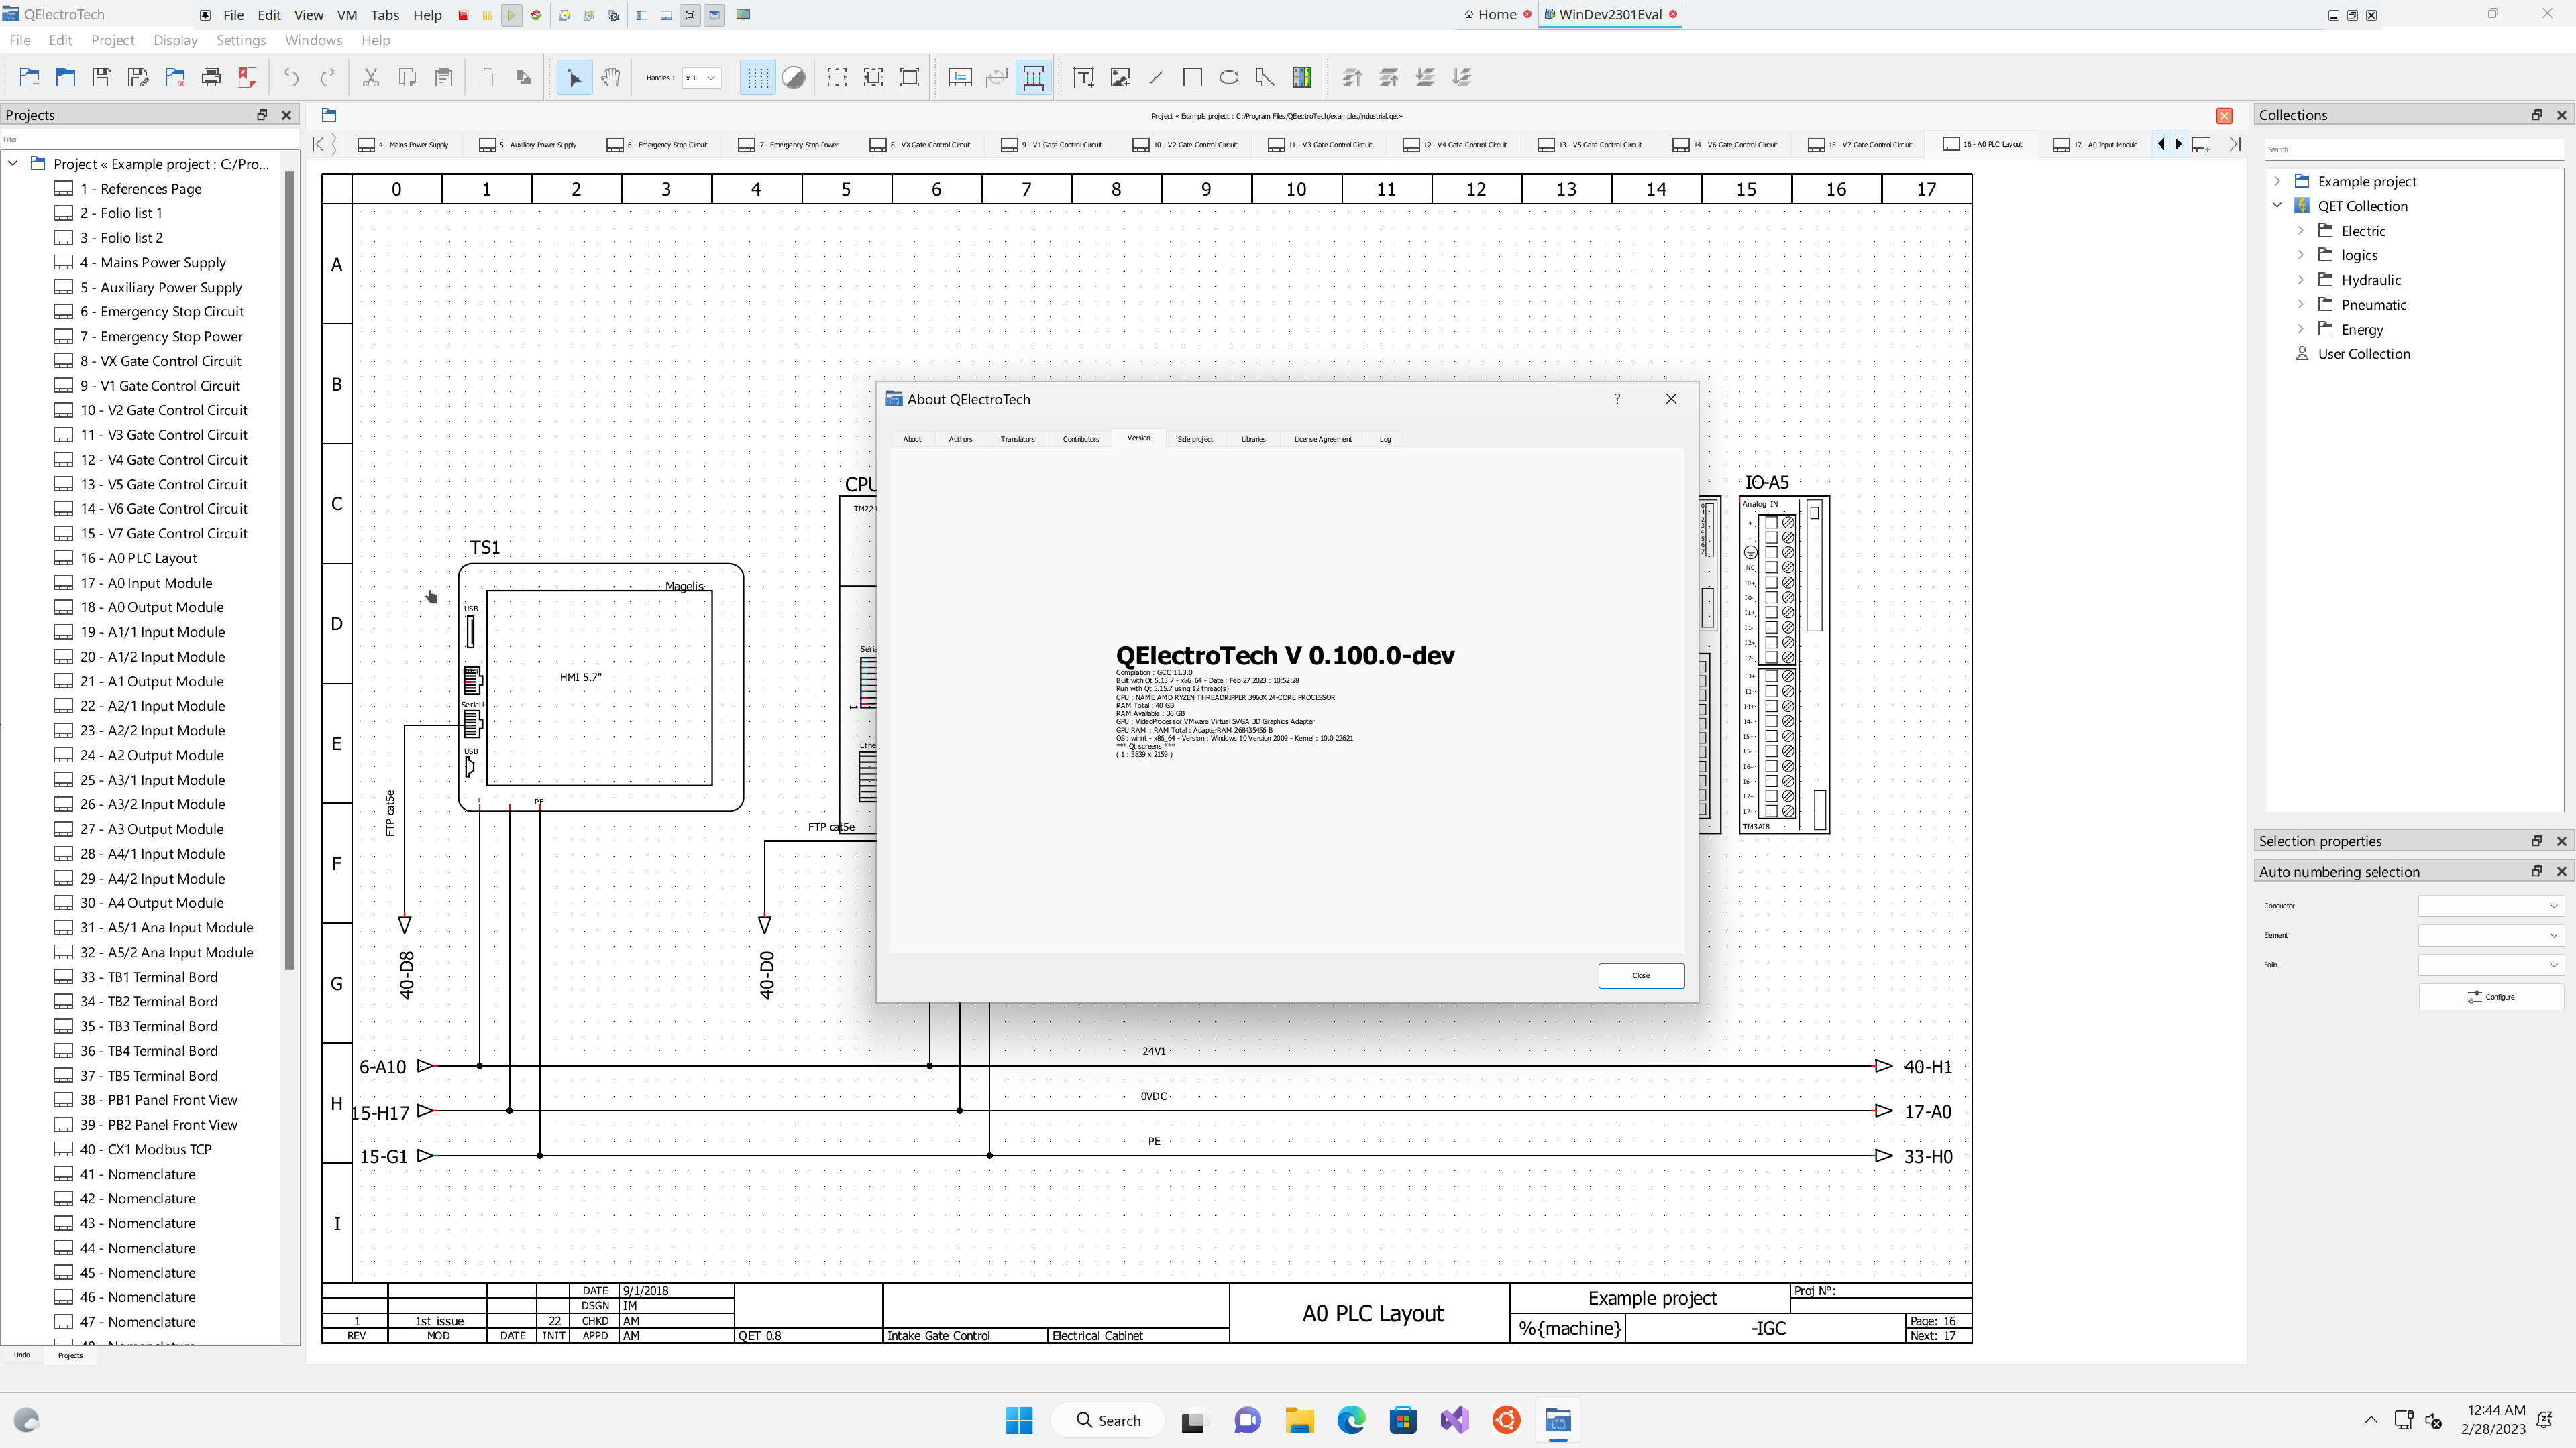This screenshot has width=2576, height=1448.
Task: Toggle the grid display button
Action: pyautogui.click(x=758, y=77)
